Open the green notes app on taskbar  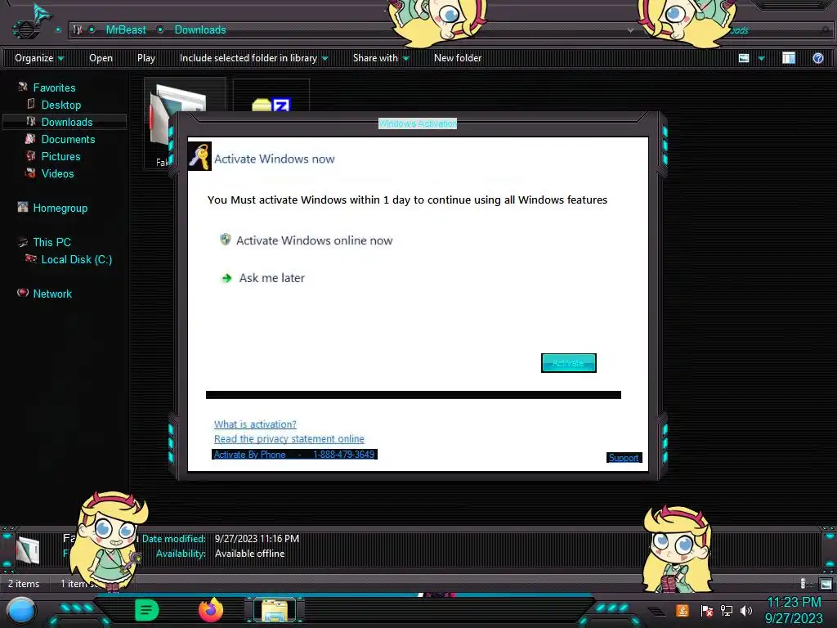pyautogui.click(x=147, y=610)
